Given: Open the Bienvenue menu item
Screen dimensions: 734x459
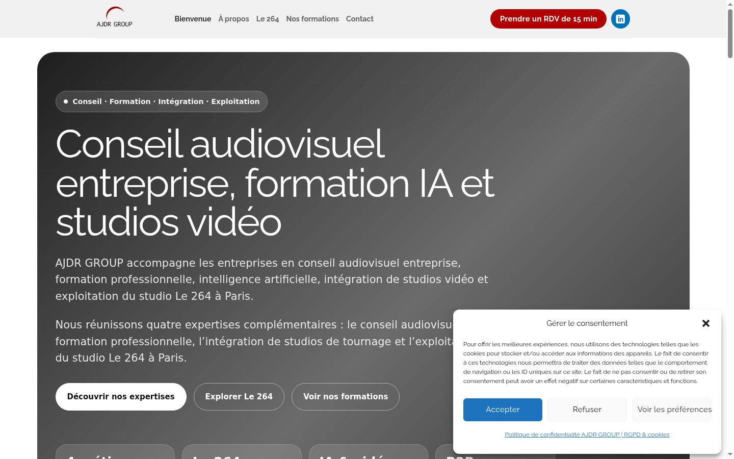Looking at the screenshot, I should (x=193, y=19).
